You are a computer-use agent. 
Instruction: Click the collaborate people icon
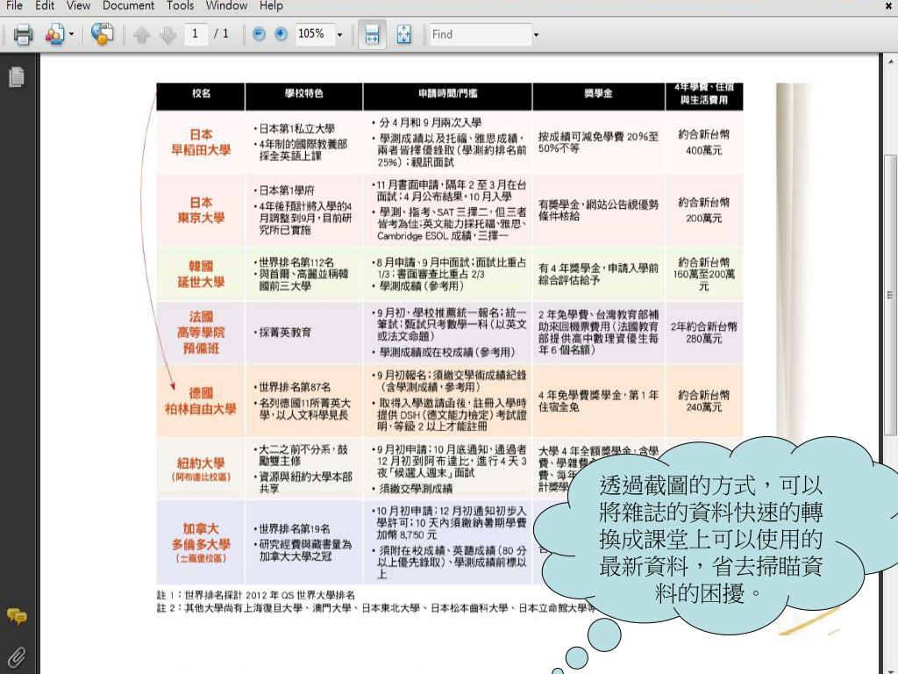[55, 34]
